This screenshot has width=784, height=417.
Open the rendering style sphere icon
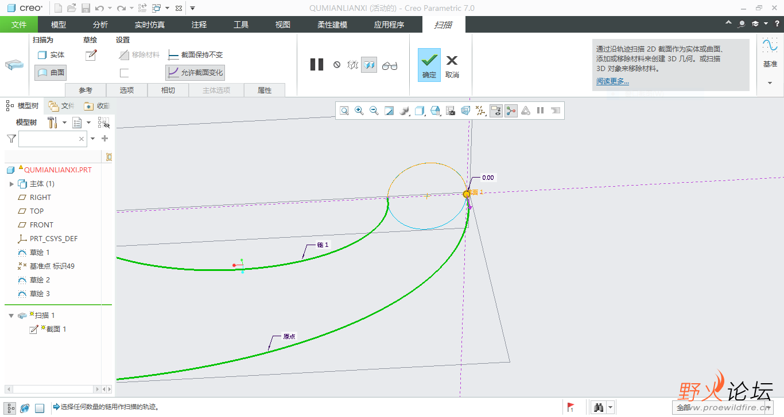click(404, 111)
